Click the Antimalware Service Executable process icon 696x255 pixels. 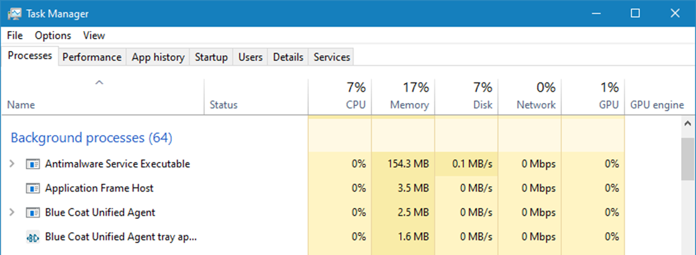coord(32,164)
